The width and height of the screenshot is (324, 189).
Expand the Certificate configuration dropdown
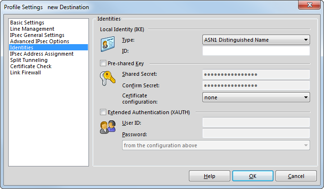[x=256, y=97]
